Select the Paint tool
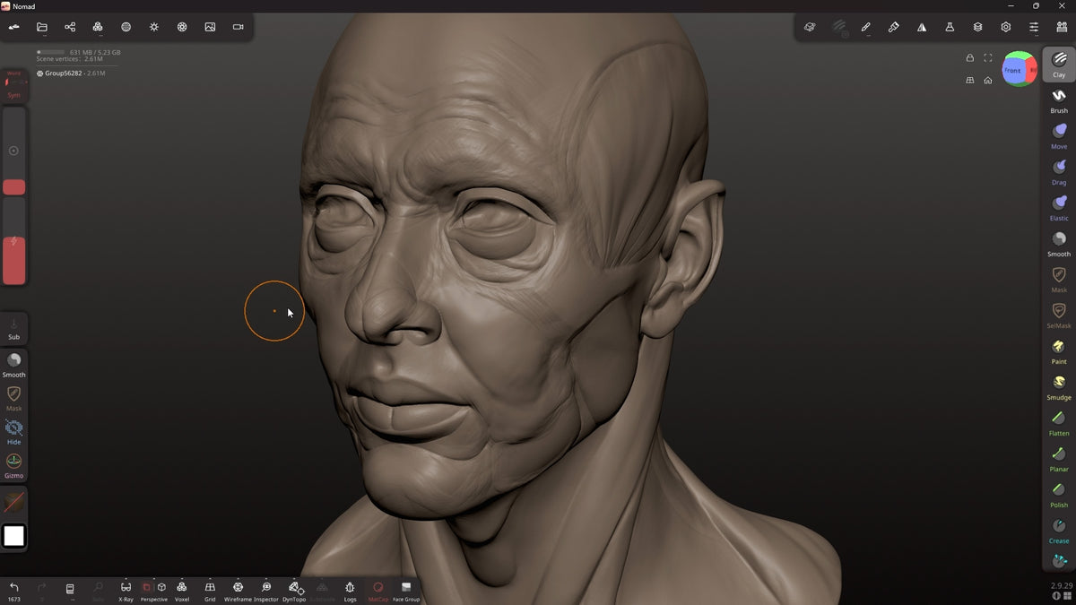Screen dimensions: 1076x605 point(1059,350)
